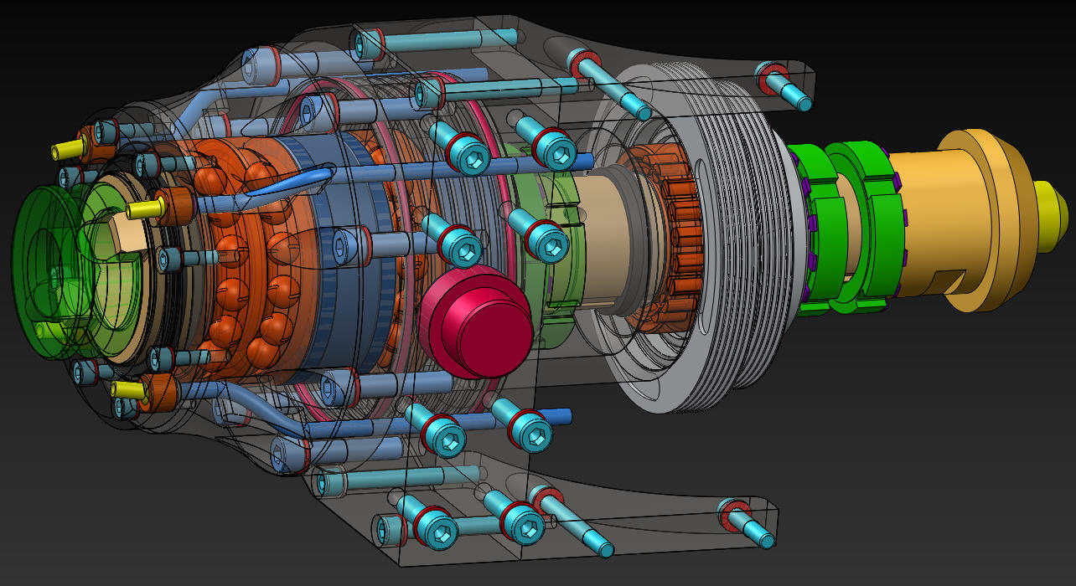Select the cyan bolt in bottom-right mounting arm

(750, 525)
